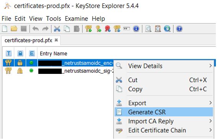Examine SSL globe toolbar icon
217x139 pixels.
click(167, 29)
